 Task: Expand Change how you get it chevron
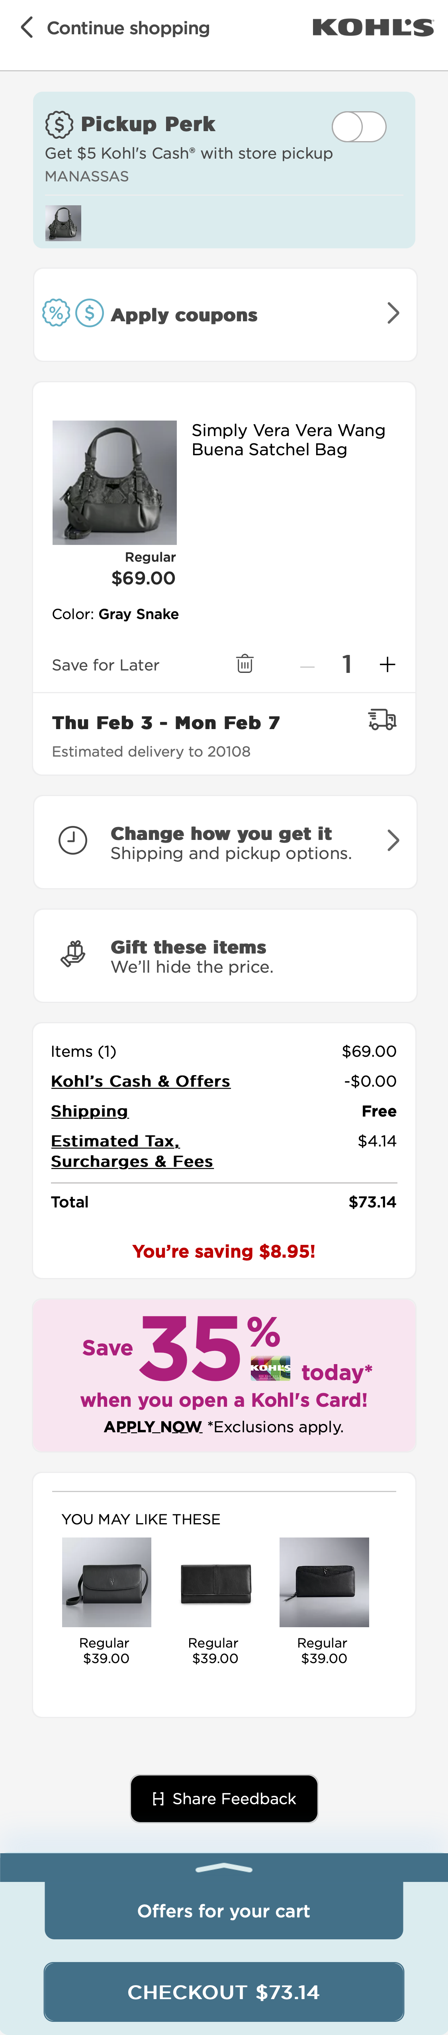click(393, 841)
